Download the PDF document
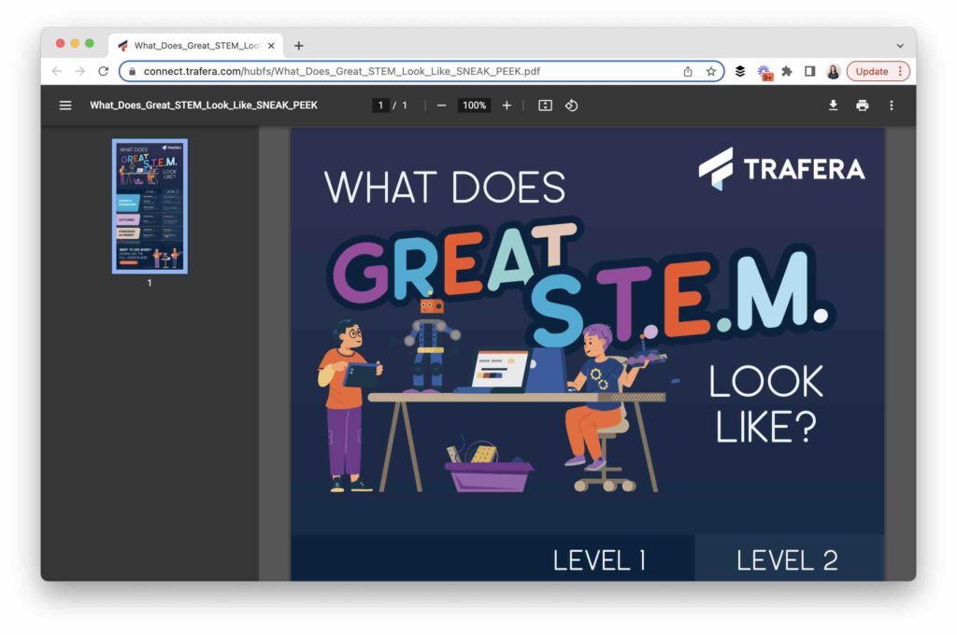This screenshot has height=635, width=957. (834, 106)
